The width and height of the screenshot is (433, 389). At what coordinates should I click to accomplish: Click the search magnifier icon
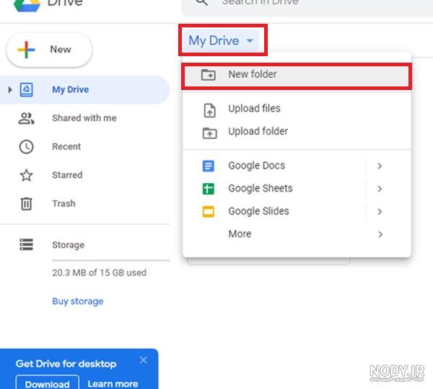point(201,2)
